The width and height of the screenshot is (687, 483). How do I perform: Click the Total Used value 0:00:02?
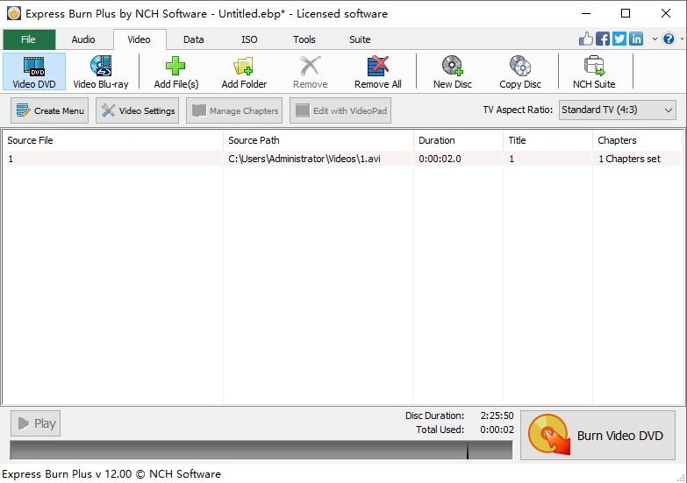[x=497, y=430]
